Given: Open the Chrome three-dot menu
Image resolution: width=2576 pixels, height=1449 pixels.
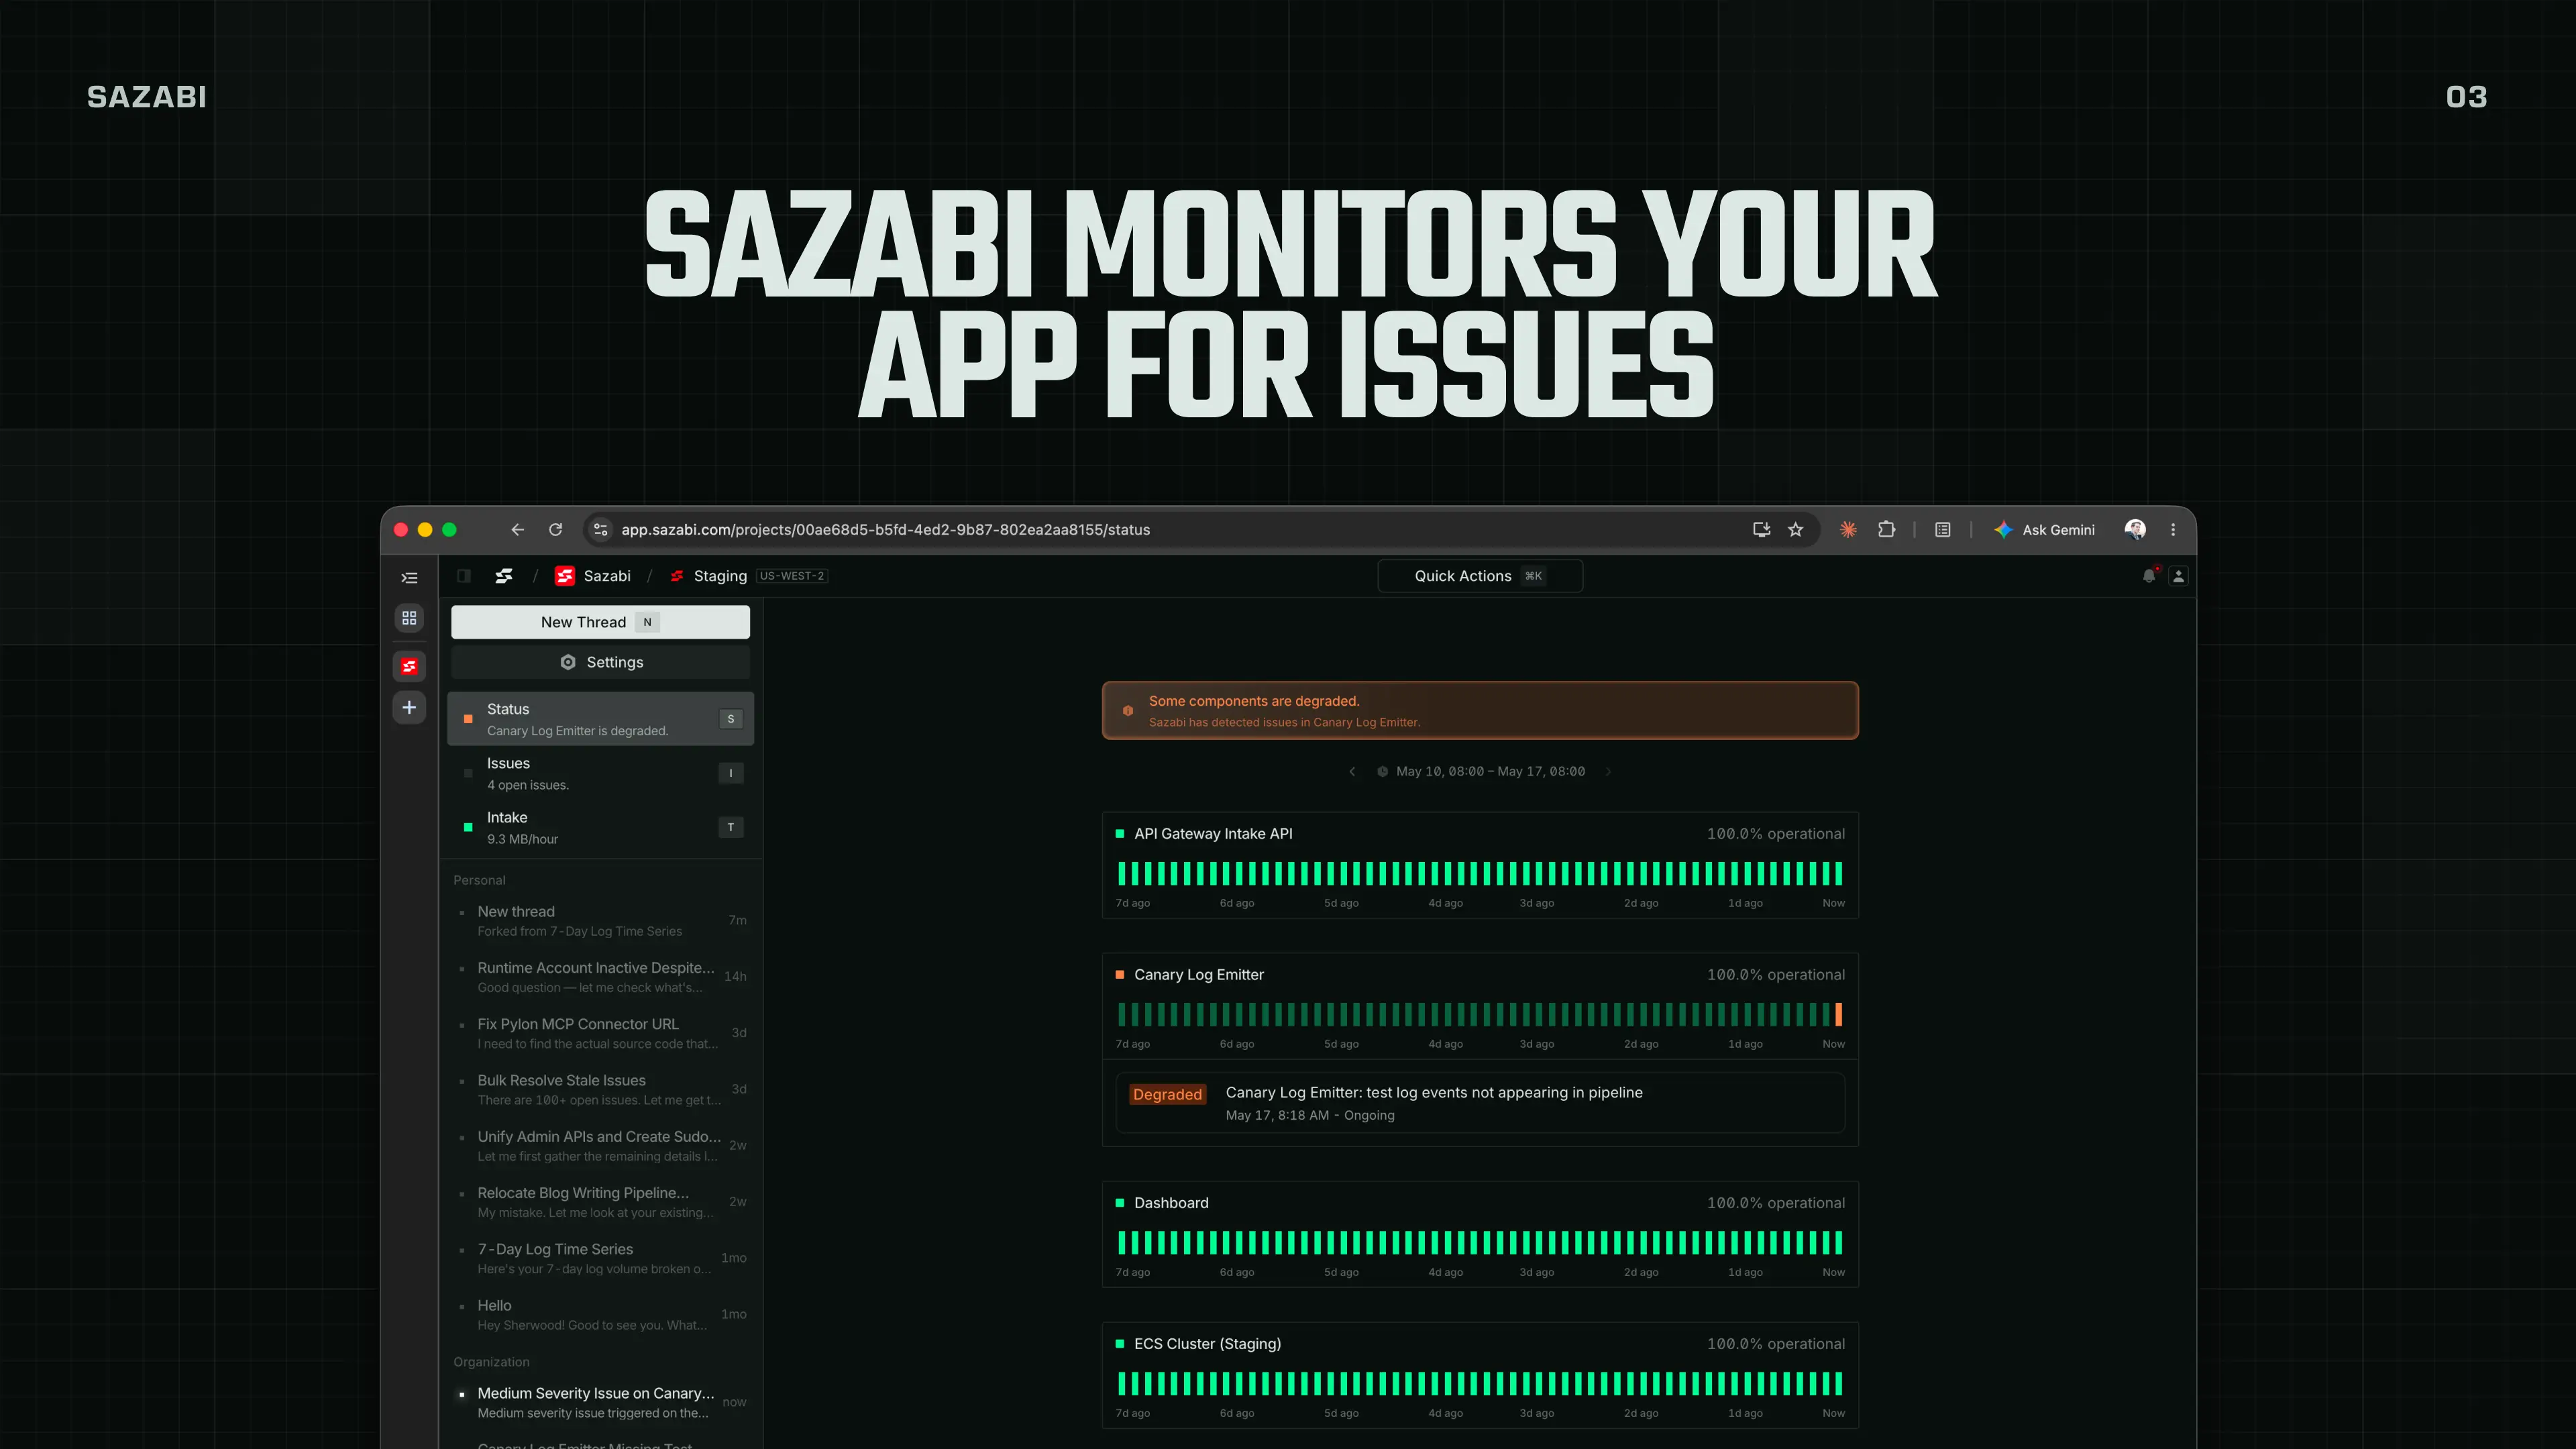Looking at the screenshot, I should tap(2173, 530).
